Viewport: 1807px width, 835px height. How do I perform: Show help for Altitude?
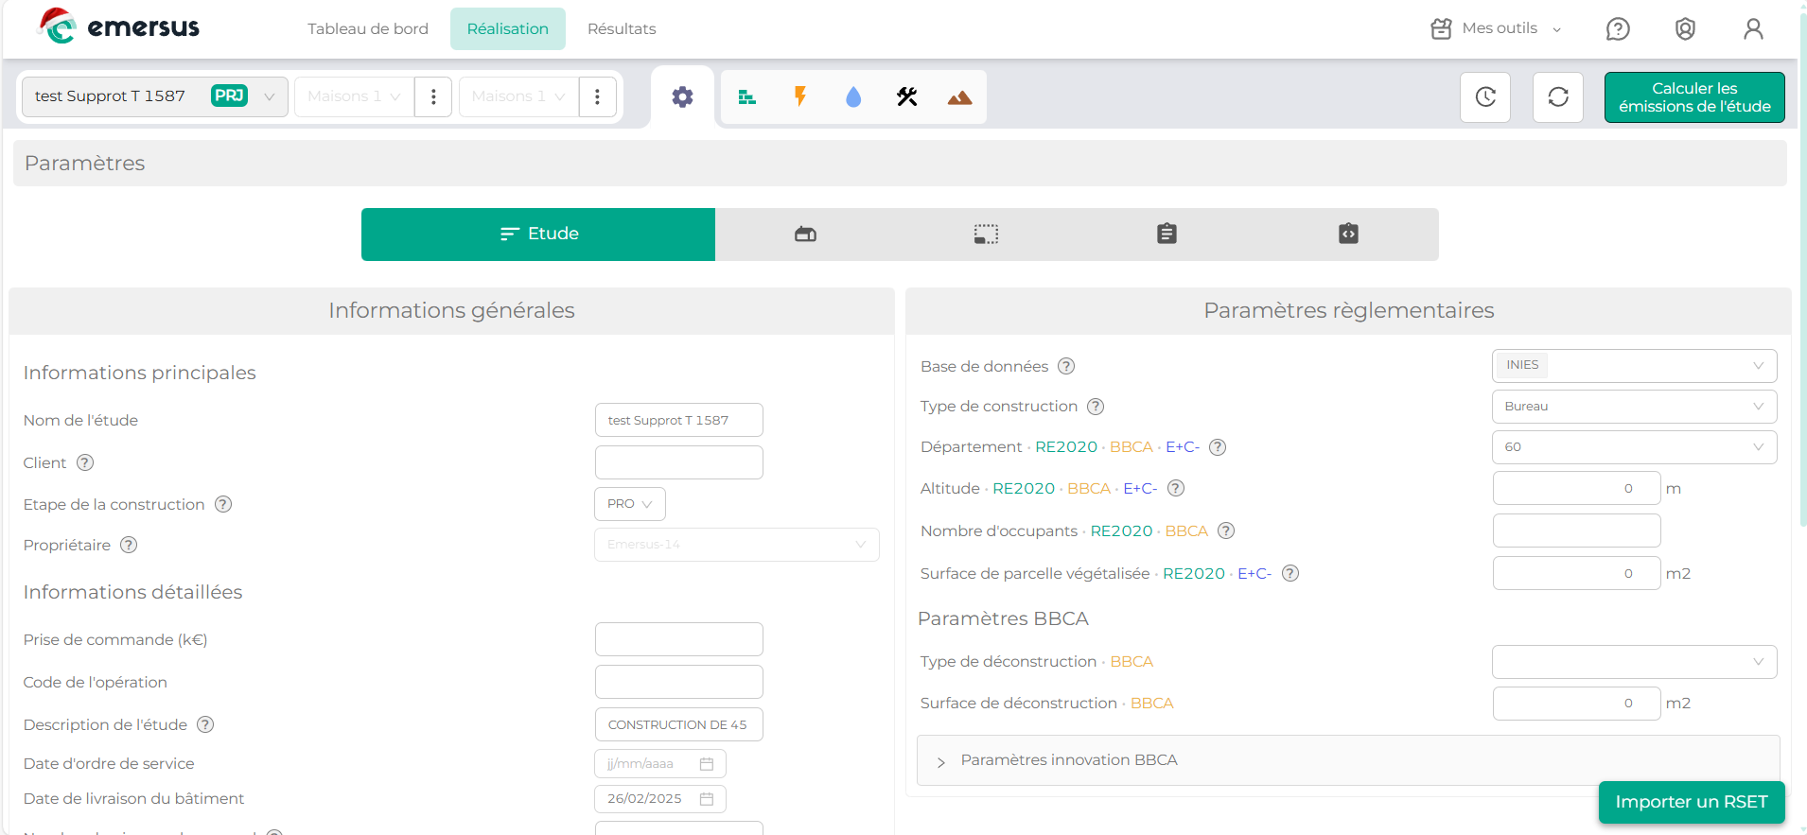coord(1176,488)
